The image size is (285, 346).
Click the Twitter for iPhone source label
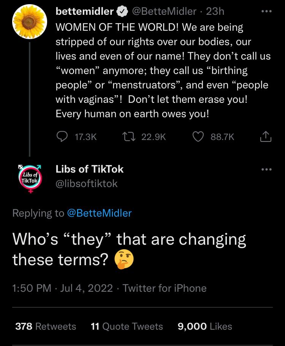(165, 288)
